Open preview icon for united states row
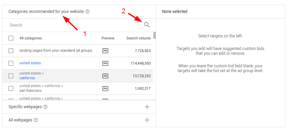 [x=105, y=63]
